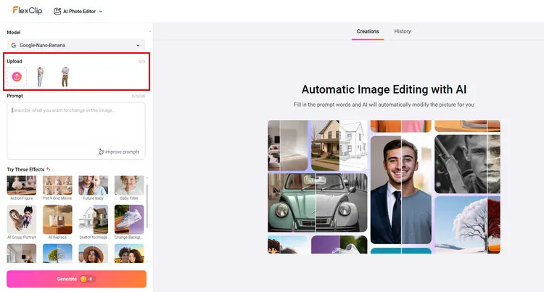Click the AI Photo Editor wand icon

tap(57, 12)
